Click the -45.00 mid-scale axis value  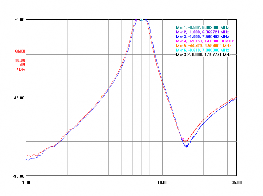(18, 98)
